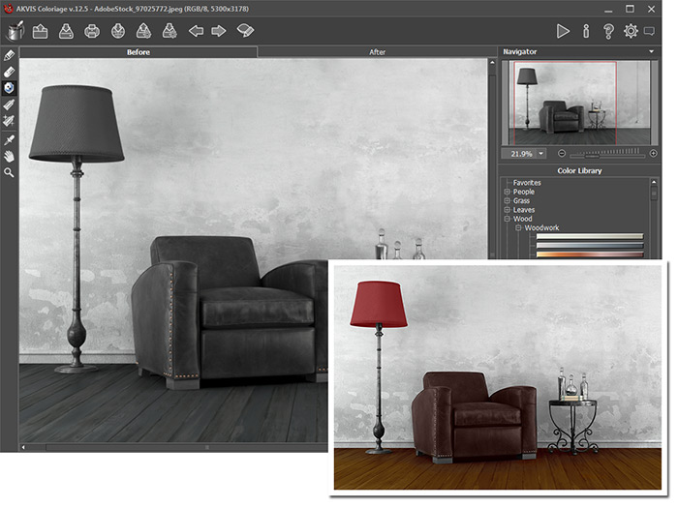Click the Print image icon

click(92, 31)
